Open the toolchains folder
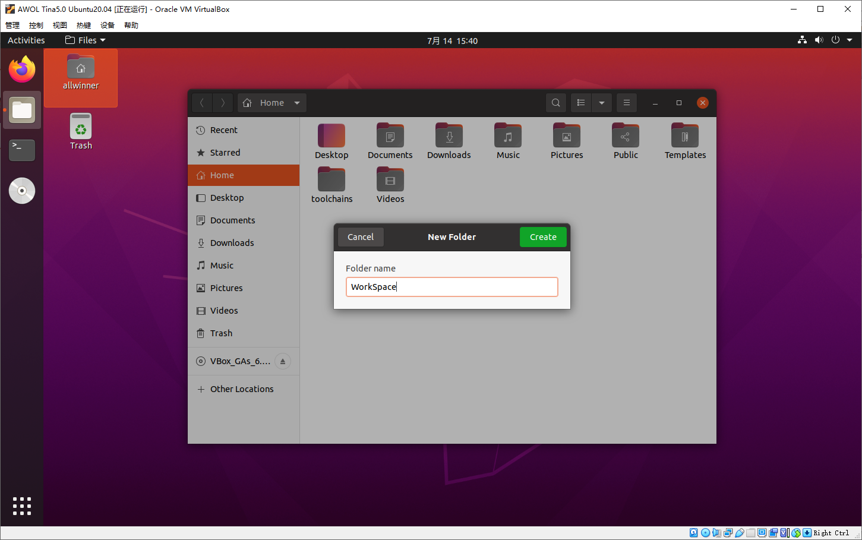Image resolution: width=862 pixels, height=540 pixels. (x=331, y=185)
